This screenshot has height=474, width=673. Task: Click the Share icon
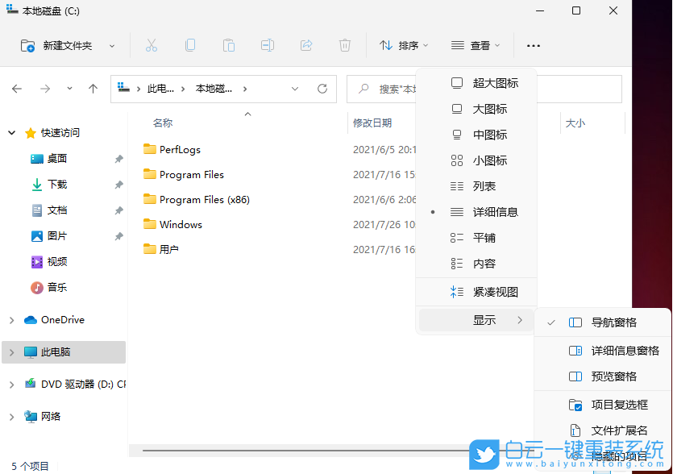coord(306,45)
